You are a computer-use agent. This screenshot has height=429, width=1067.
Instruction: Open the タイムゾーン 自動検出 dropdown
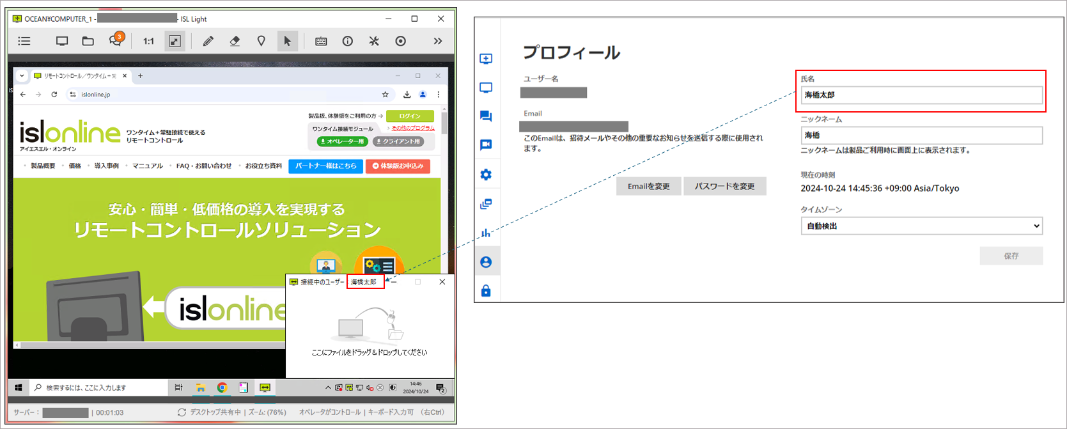tap(921, 226)
